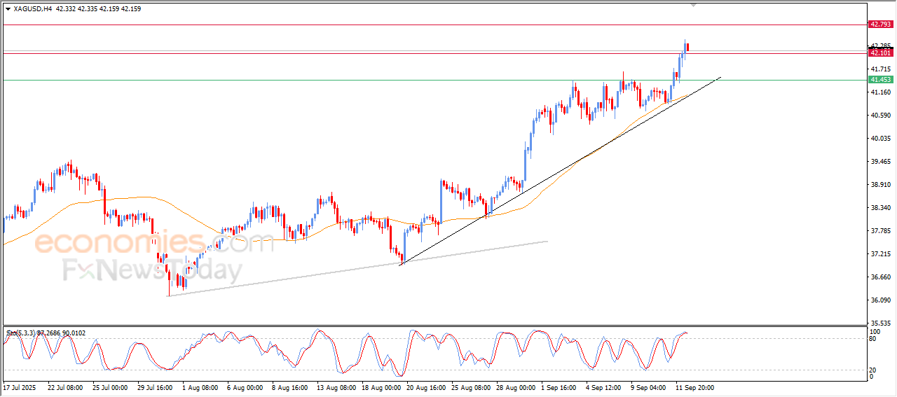Click the OHLC values 42.332 42.335 42.159 42.159
897x397 pixels.
point(97,9)
